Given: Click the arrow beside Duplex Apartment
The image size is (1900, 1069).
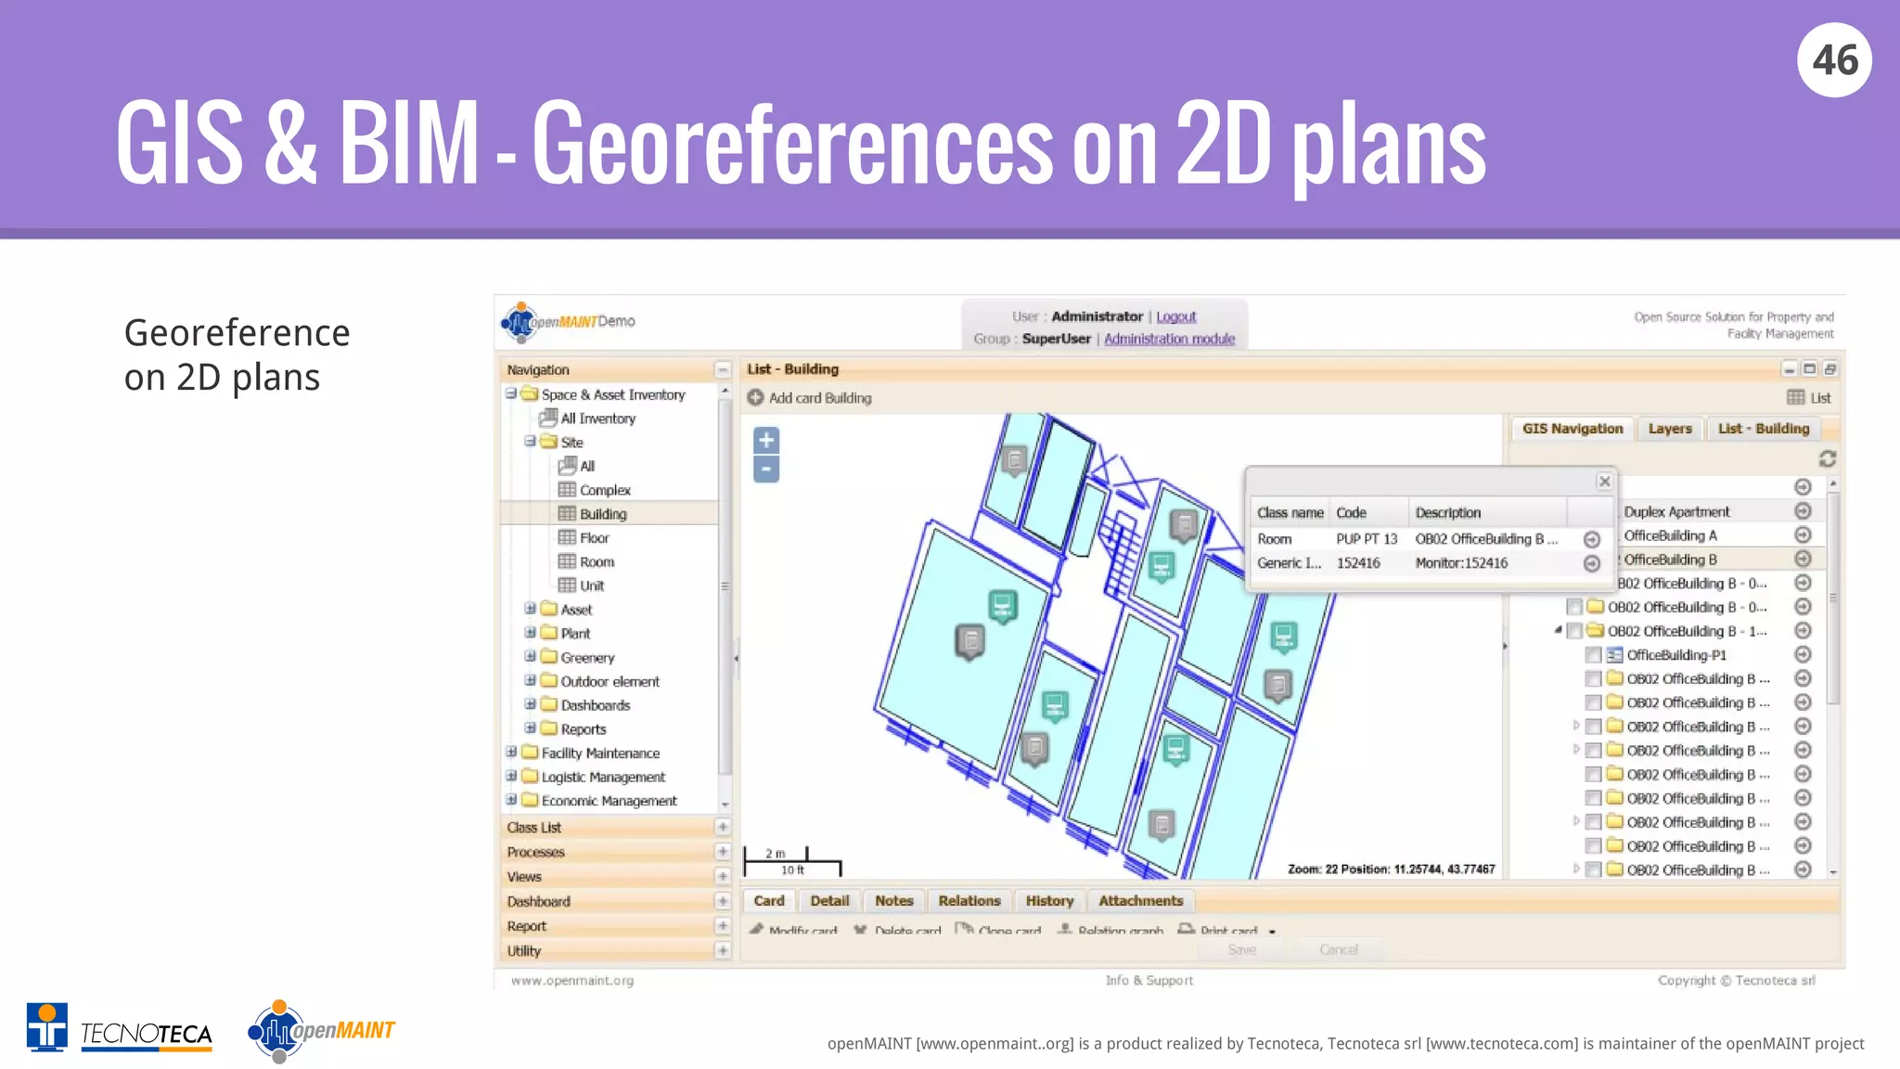Looking at the screenshot, I should [x=1803, y=510].
